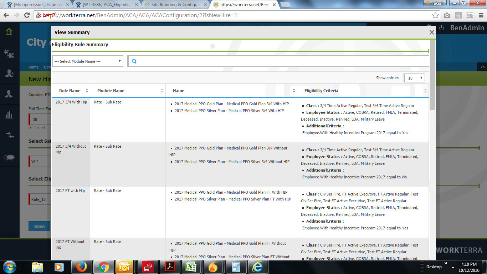Click the search magnifier icon in summary
Image resolution: width=487 pixels, height=274 pixels.
click(134, 61)
